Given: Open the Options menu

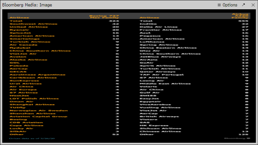Looking at the screenshot, I should 227,5.
